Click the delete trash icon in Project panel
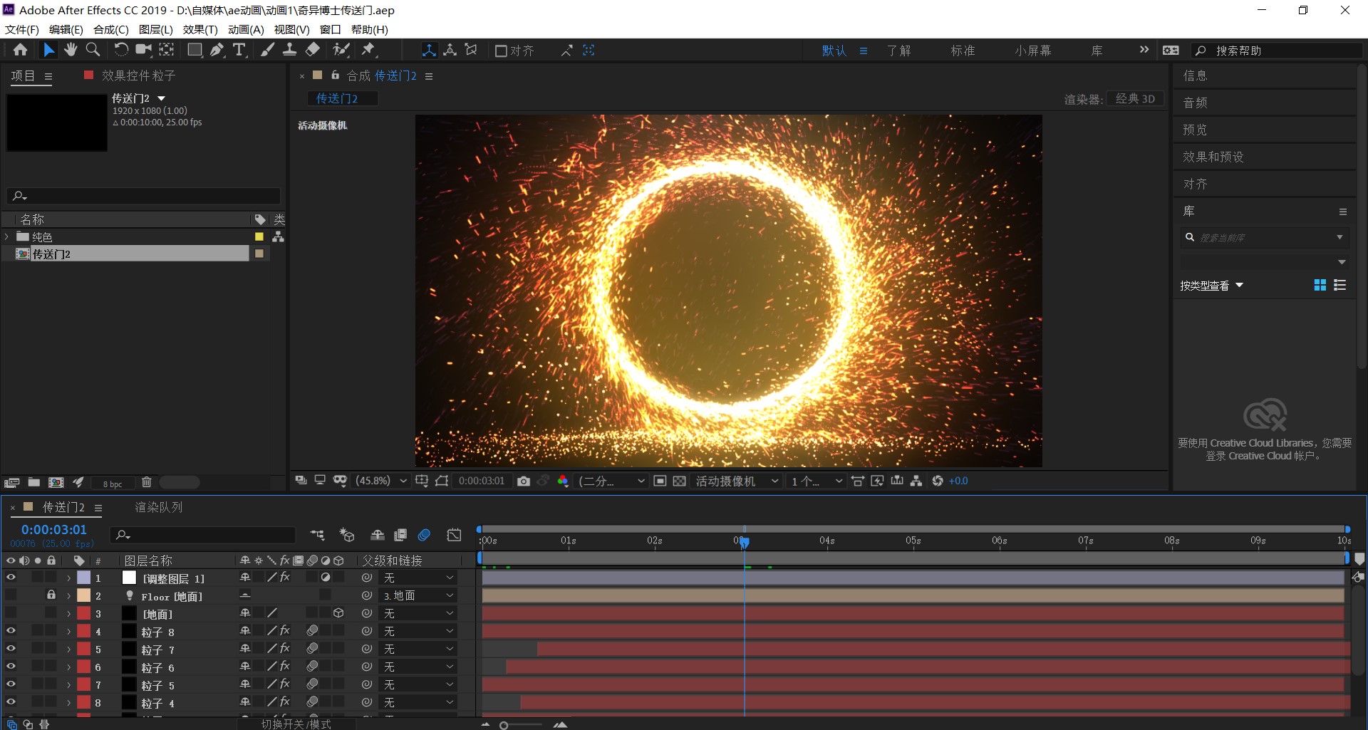1368x730 pixels. point(147,483)
